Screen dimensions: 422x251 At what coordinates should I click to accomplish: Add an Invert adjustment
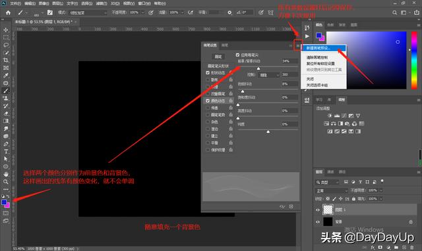[330, 131]
